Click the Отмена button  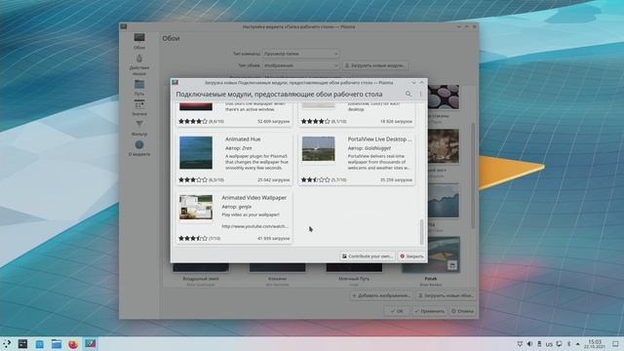point(462,311)
